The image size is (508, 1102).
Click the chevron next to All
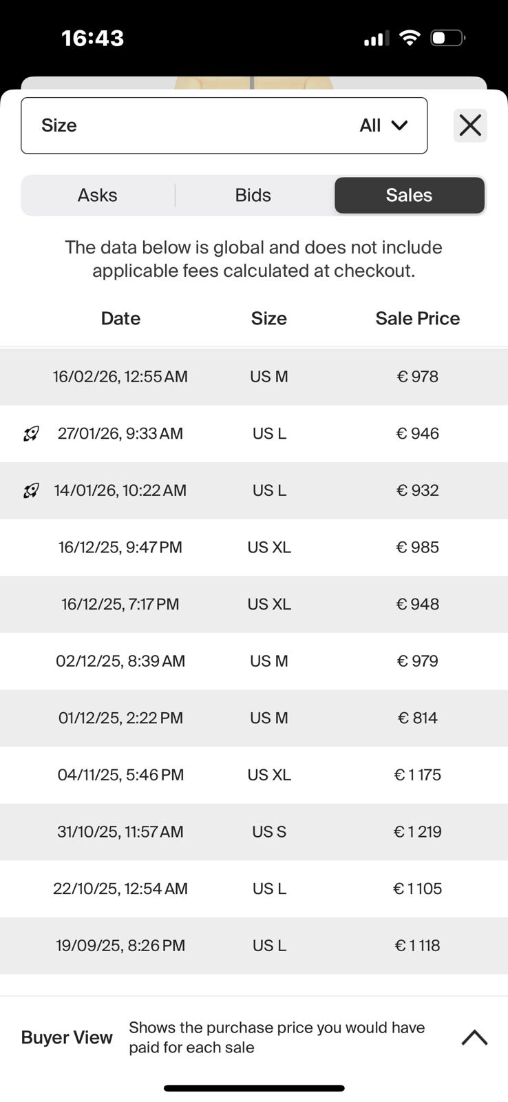[399, 125]
